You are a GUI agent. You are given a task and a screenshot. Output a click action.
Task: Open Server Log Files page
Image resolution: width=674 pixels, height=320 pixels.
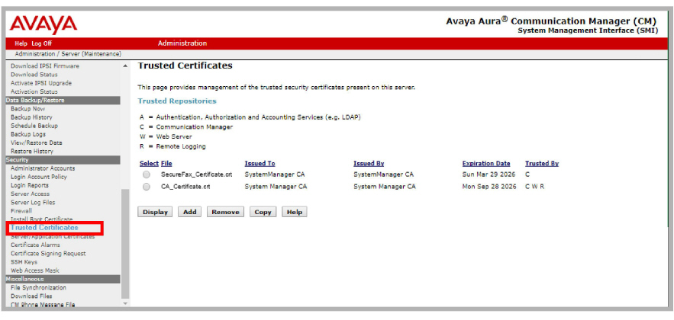click(33, 203)
